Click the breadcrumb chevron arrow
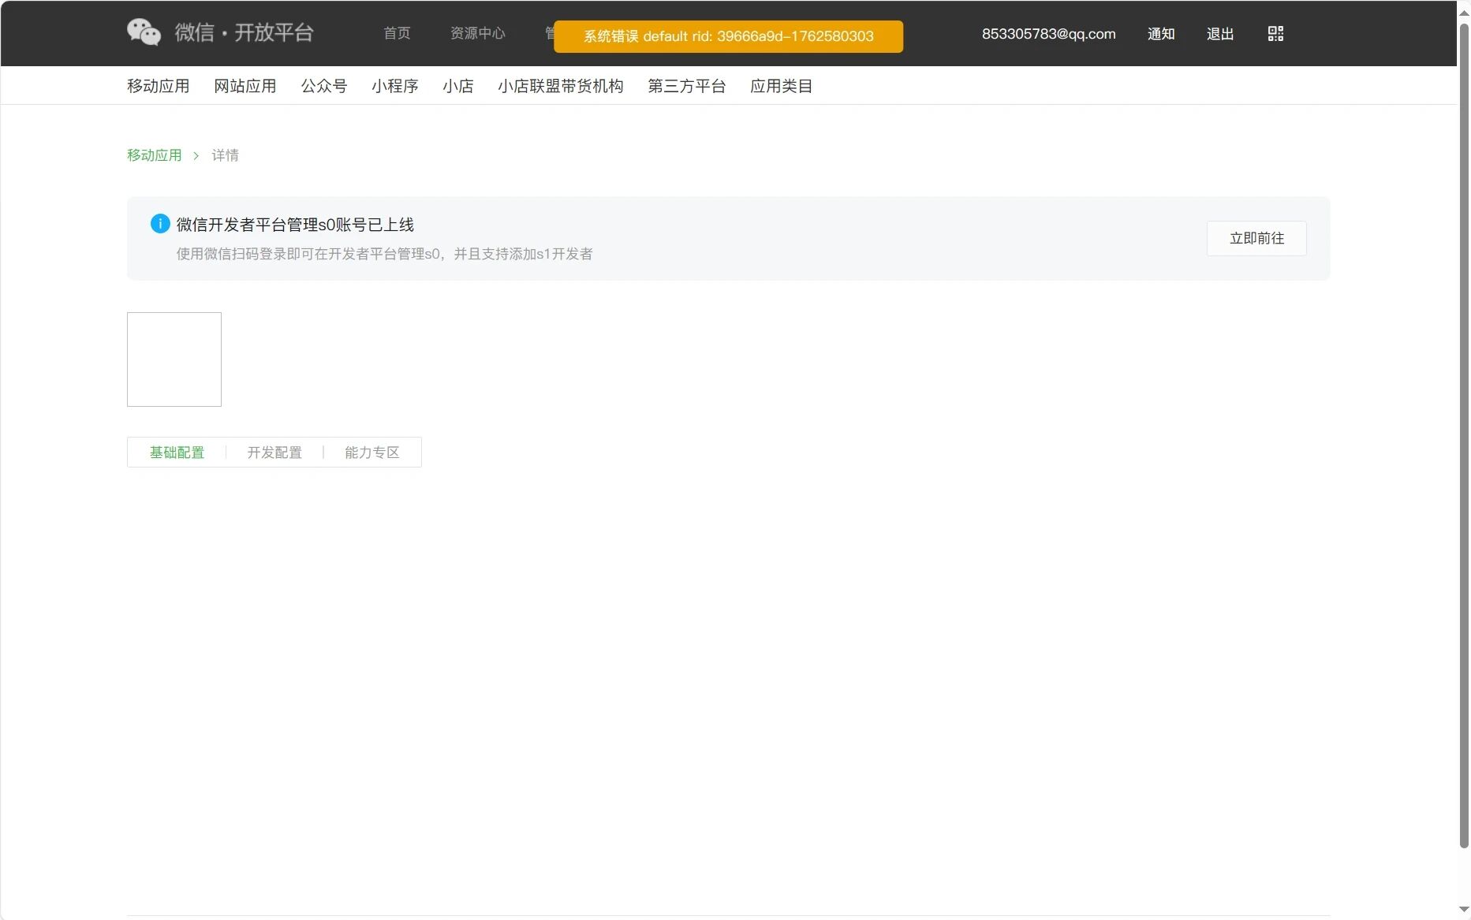Image resolution: width=1471 pixels, height=920 pixels. 196,156
